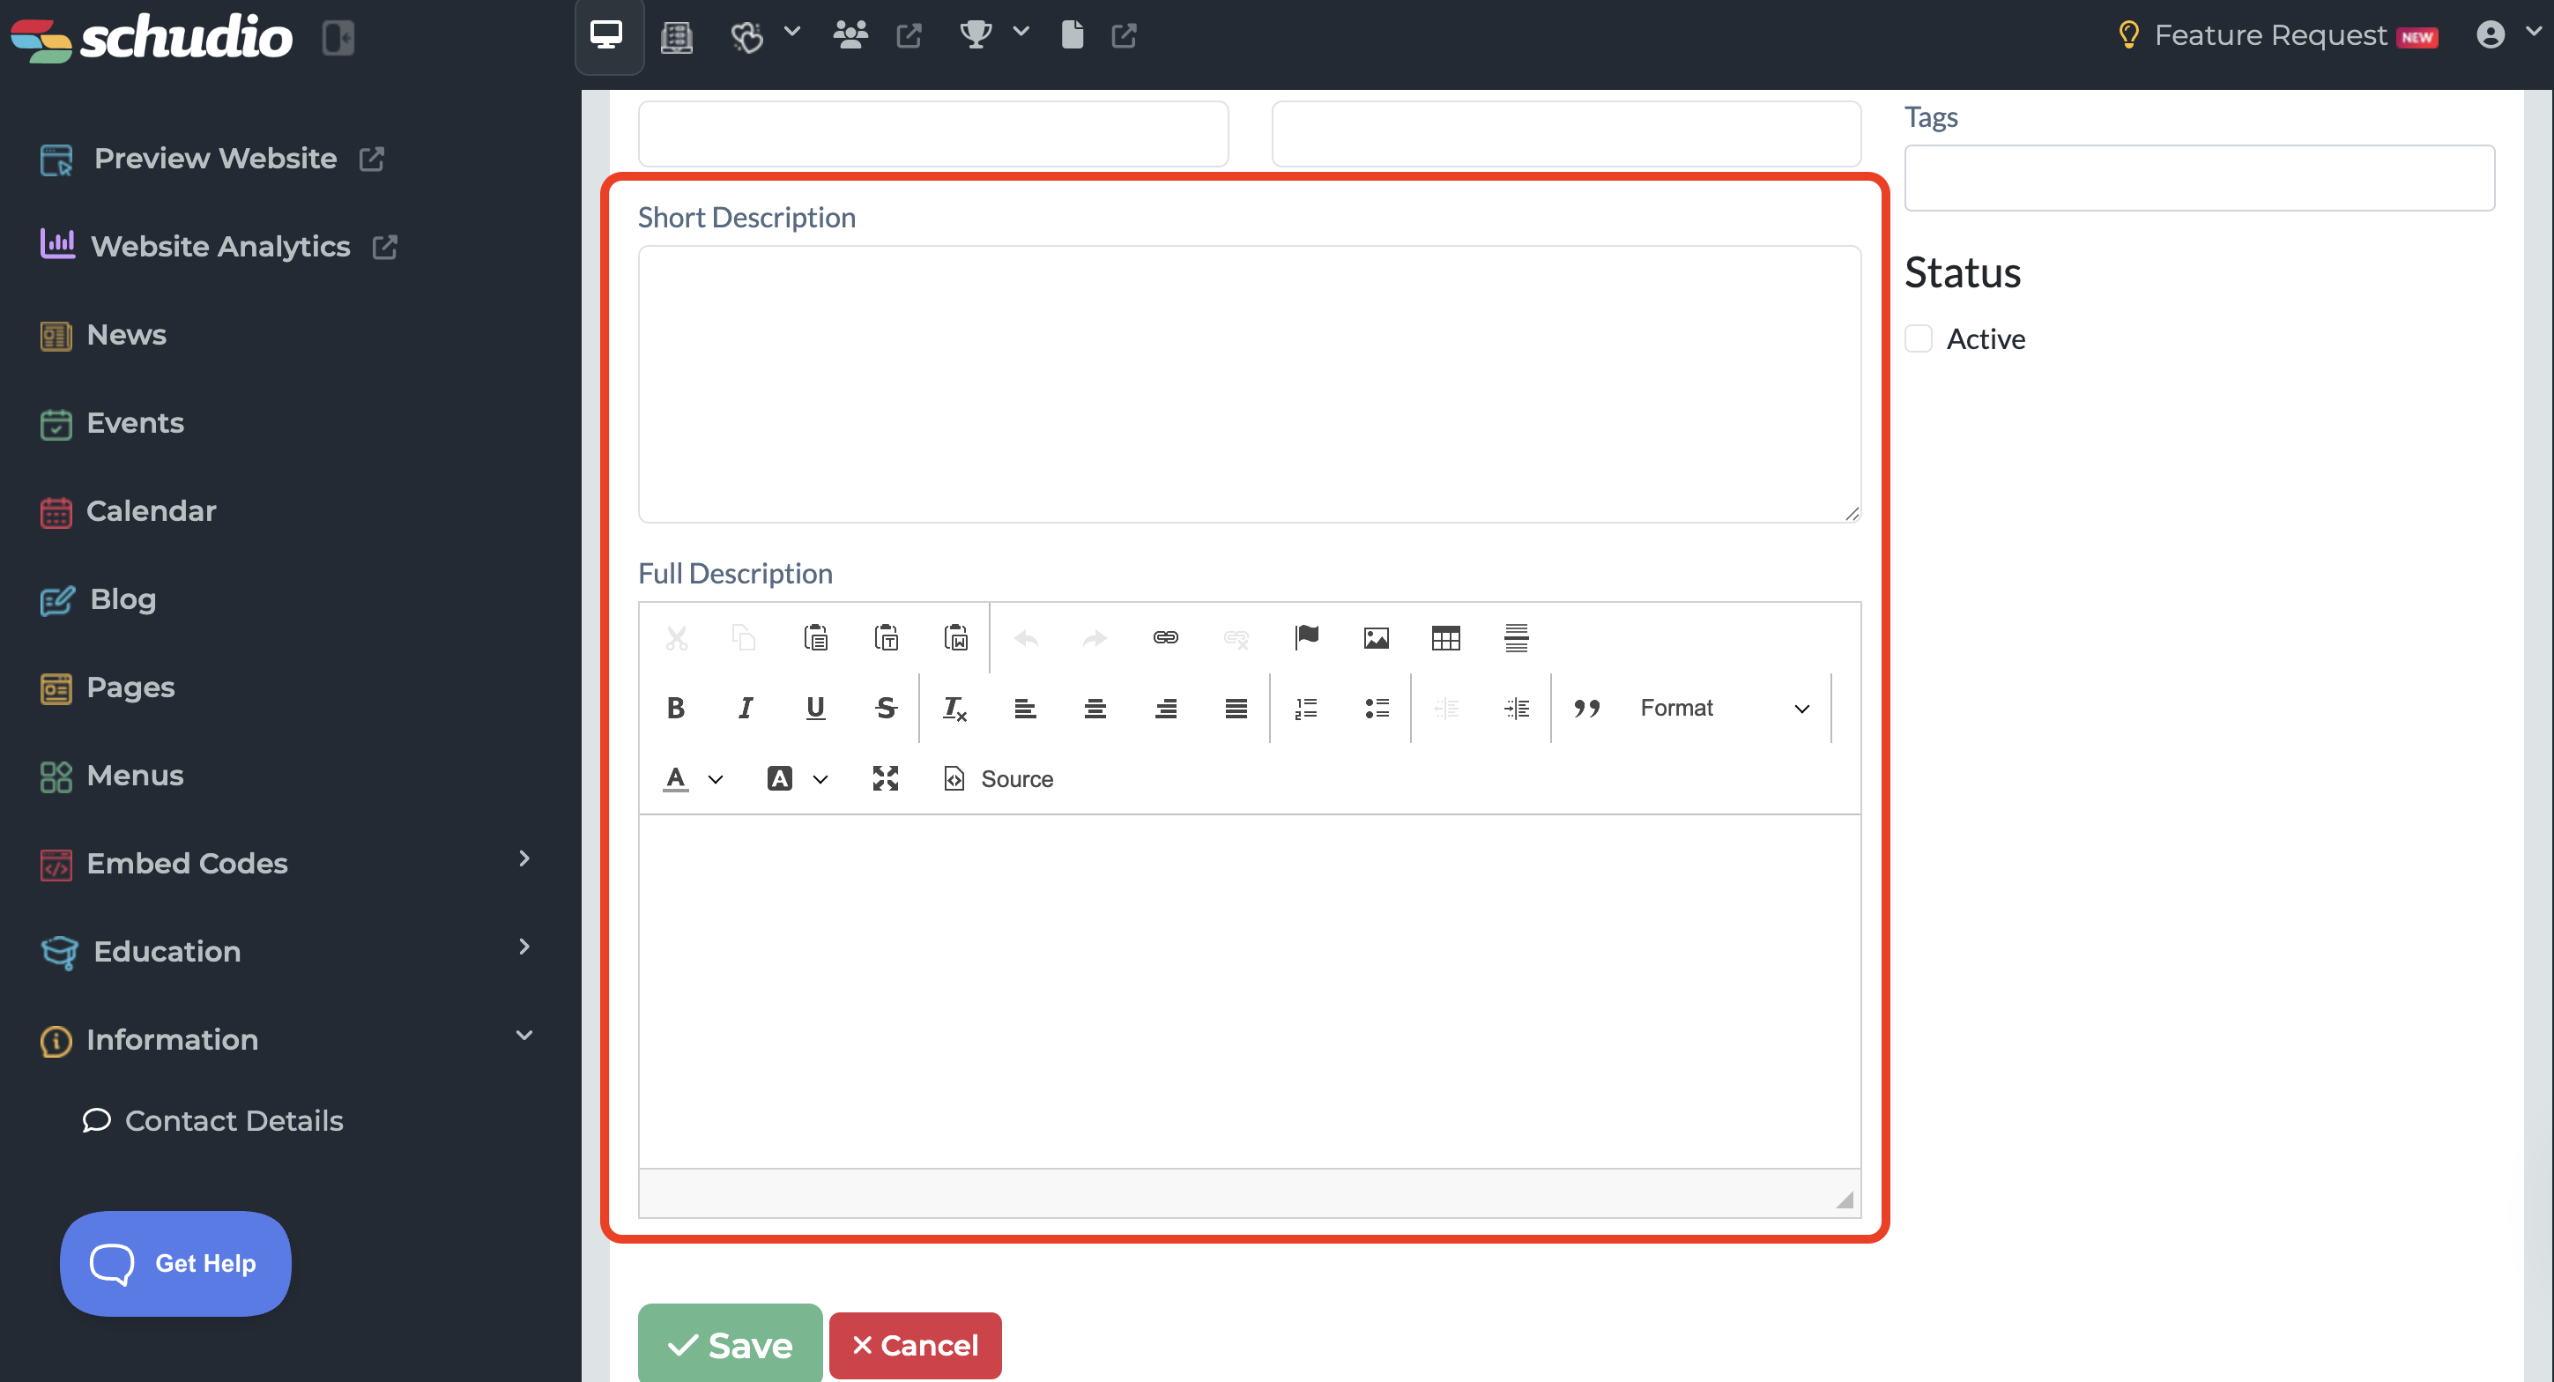The image size is (2554, 1382).
Task: Add a block quote
Action: click(1586, 708)
